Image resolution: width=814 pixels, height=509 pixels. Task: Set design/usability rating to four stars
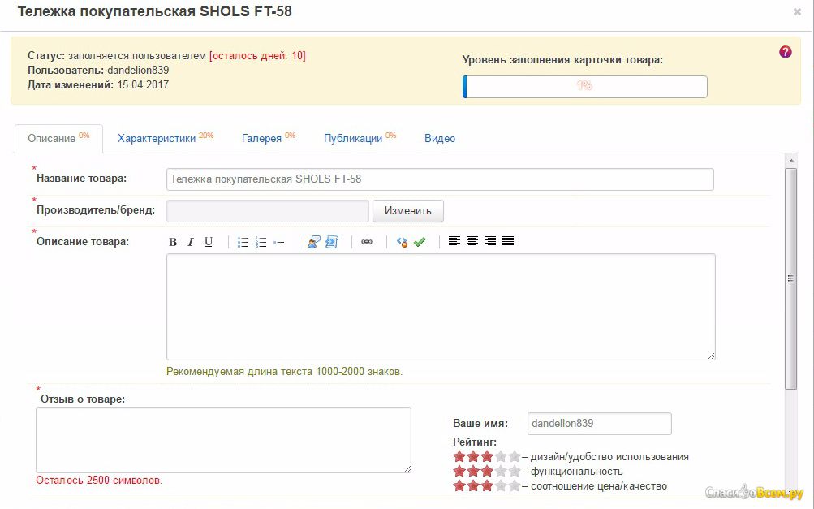pyautogui.click(x=501, y=456)
